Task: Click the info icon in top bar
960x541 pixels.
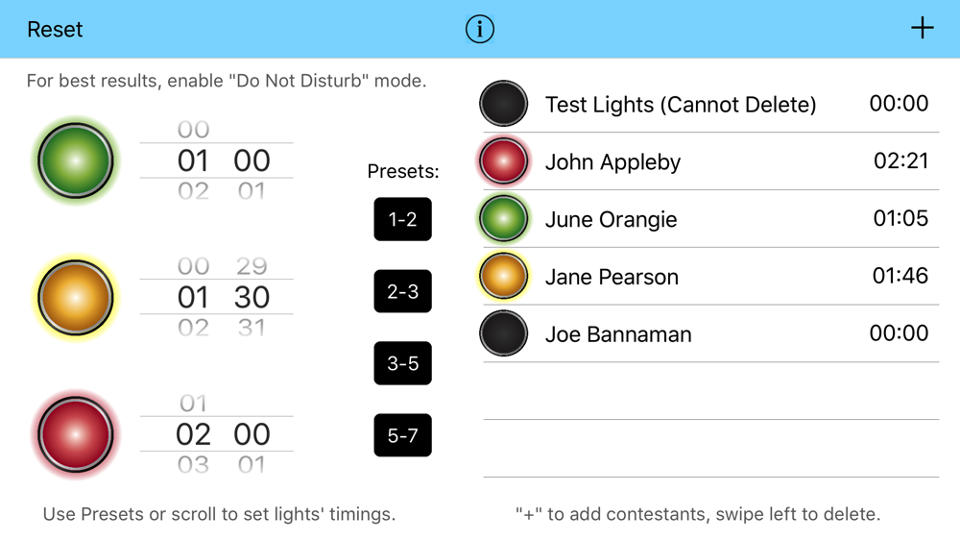Action: (480, 29)
